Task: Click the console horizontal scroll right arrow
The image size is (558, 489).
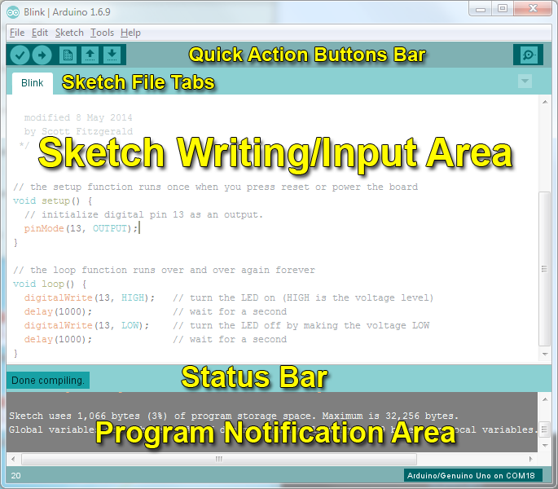Action: (x=530, y=459)
